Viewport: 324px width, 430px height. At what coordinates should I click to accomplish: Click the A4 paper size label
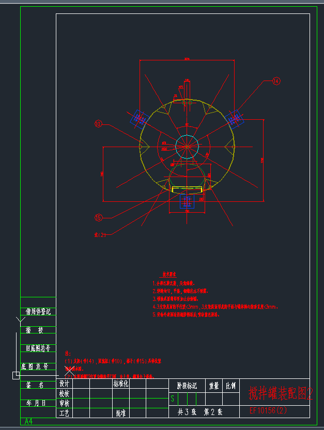pos(29,422)
